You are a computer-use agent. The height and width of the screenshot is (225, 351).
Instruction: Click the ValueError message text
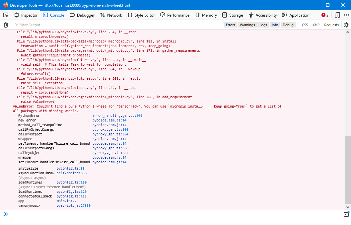click(x=147, y=109)
